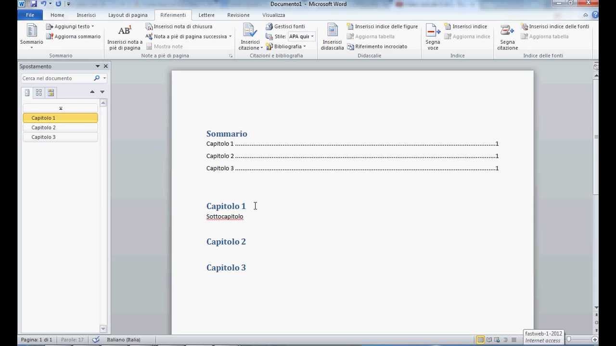616x346 pixels.
Task: Click the Cerca nel documento search field
Action: [57, 78]
